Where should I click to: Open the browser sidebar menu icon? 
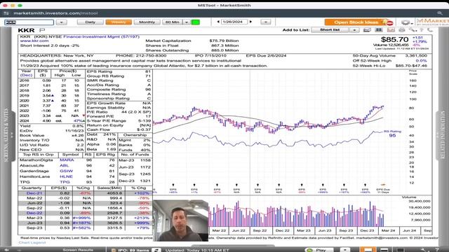click(x=6, y=13)
